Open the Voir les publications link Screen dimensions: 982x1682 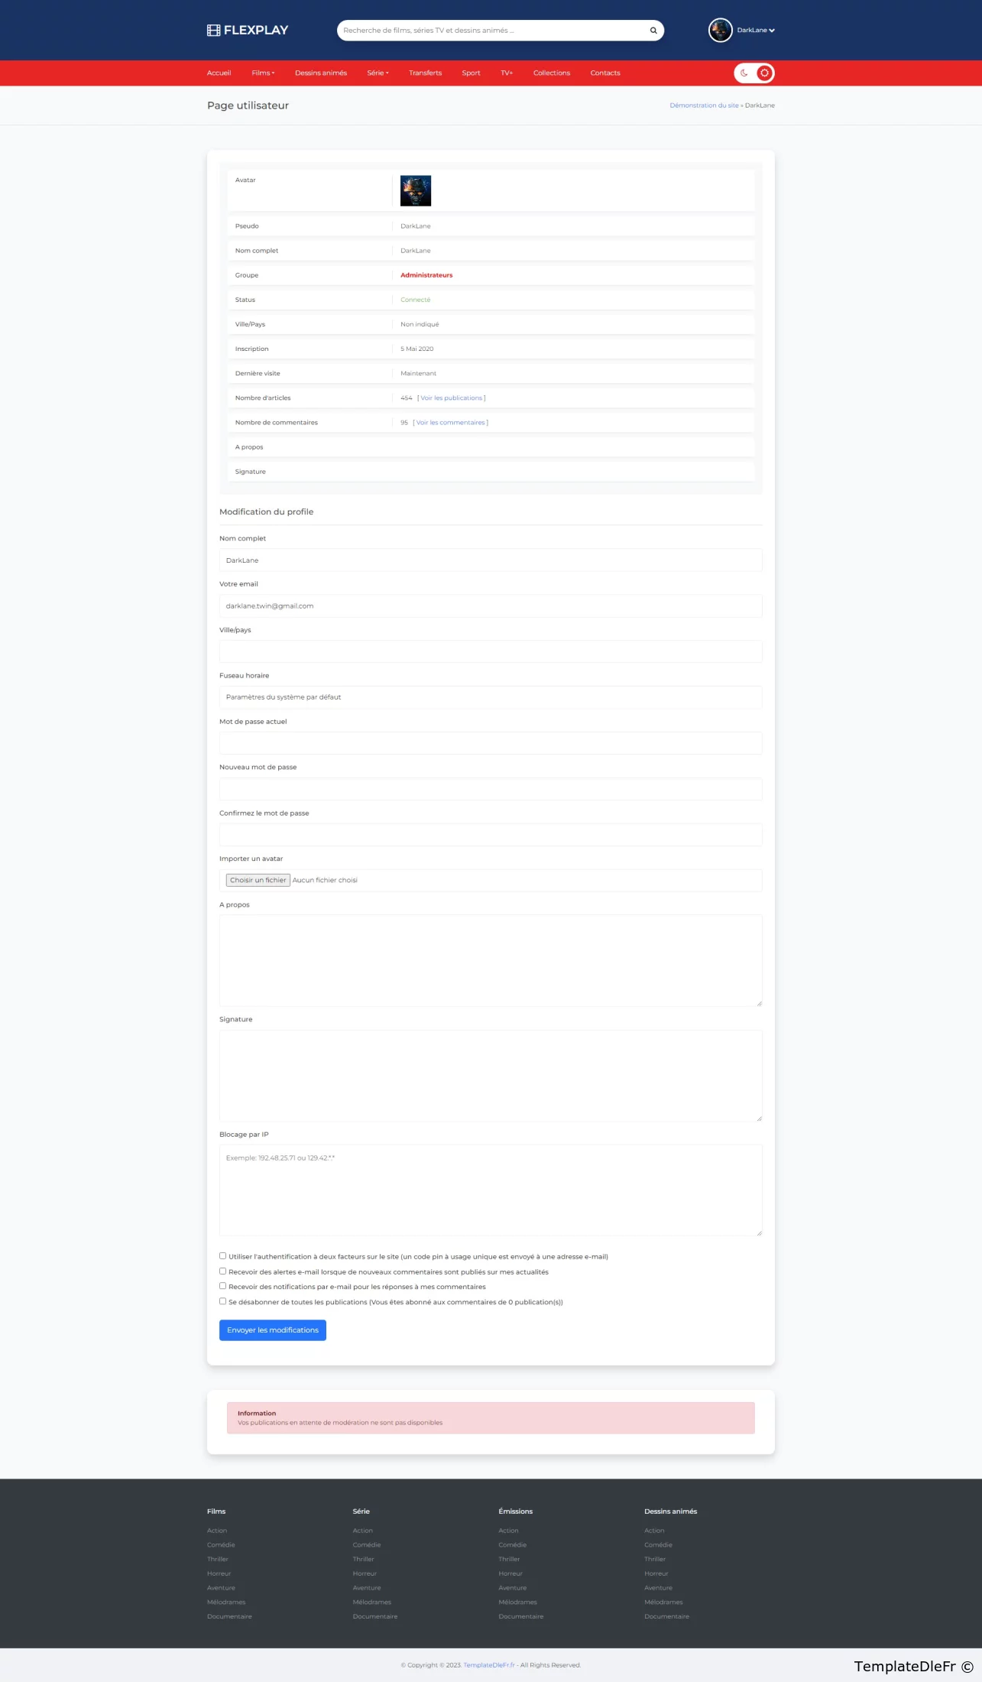(x=452, y=398)
